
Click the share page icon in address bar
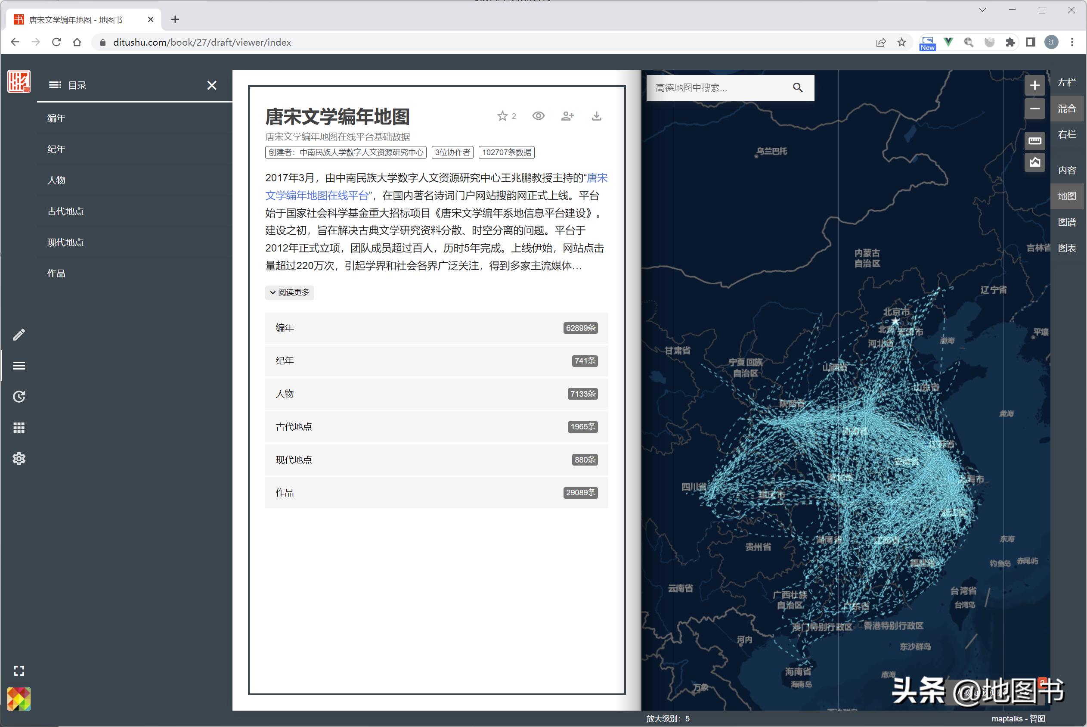click(881, 42)
